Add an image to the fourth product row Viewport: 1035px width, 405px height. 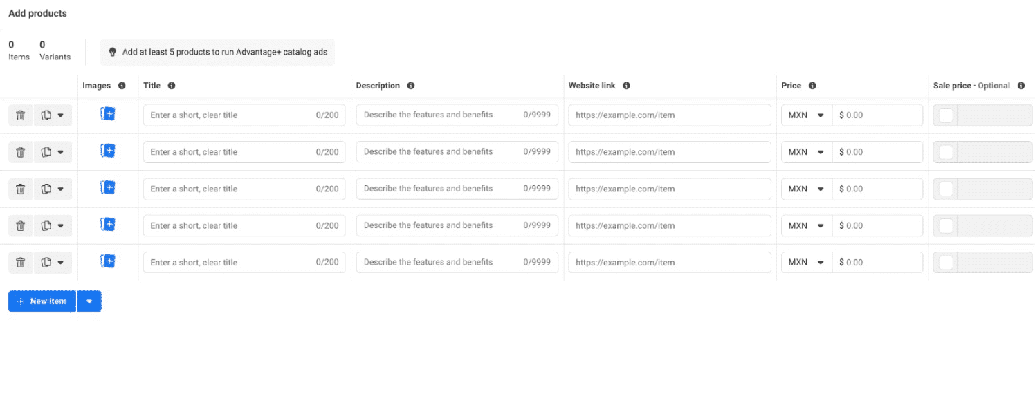[107, 225]
